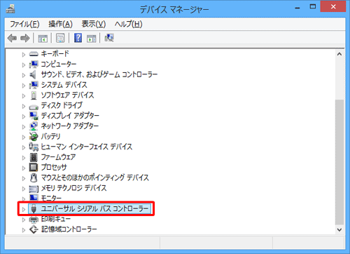Click the ヒューマン インターフェイス デバイス icon
Screen dimensions: 350x254
click(x=34, y=147)
